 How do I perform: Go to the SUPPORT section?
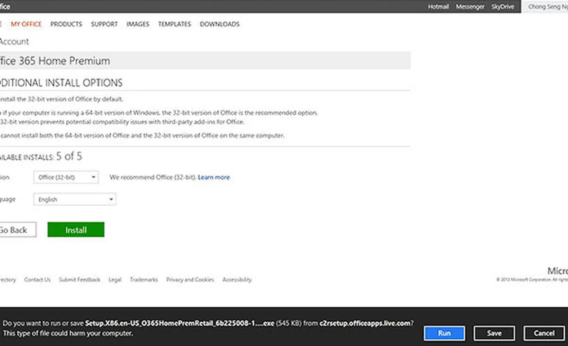pos(104,24)
